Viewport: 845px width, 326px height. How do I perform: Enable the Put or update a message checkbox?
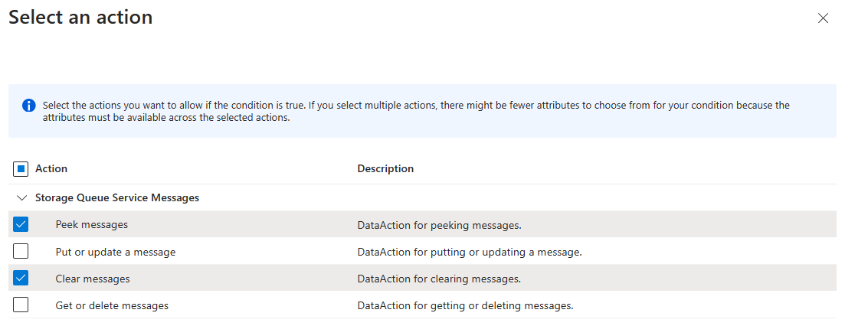[x=21, y=252]
